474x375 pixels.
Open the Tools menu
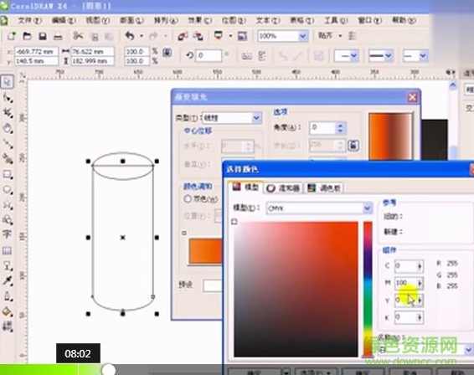(336, 20)
